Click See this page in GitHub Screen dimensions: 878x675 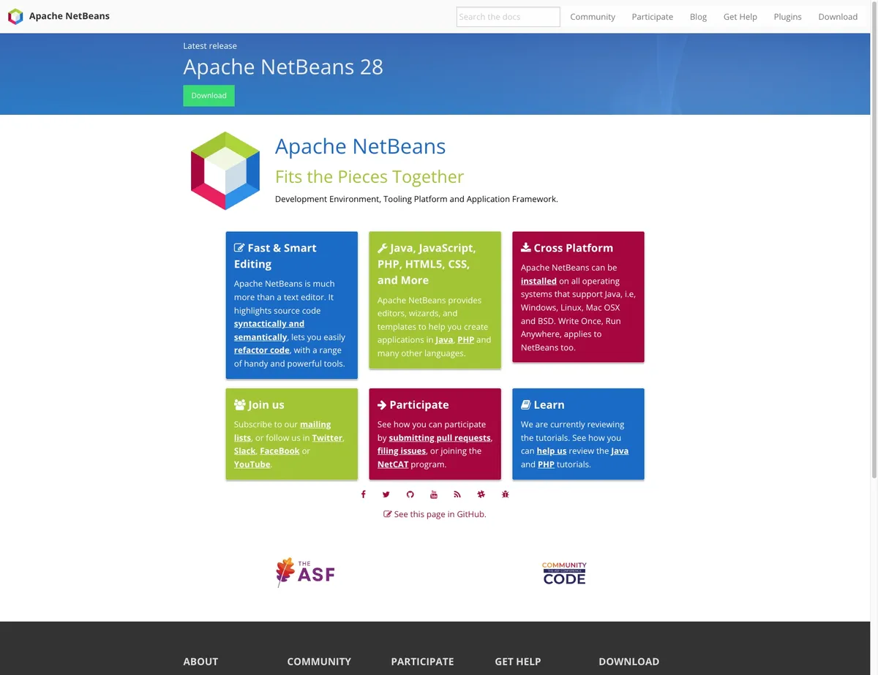(435, 514)
